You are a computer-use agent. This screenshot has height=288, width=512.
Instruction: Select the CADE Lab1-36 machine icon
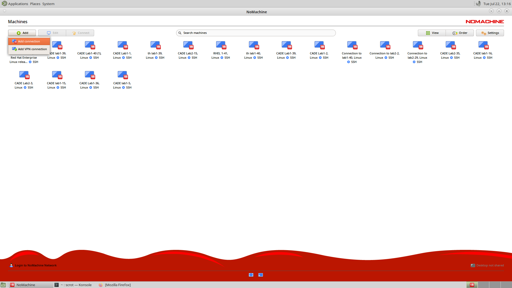(x=90, y=75)
